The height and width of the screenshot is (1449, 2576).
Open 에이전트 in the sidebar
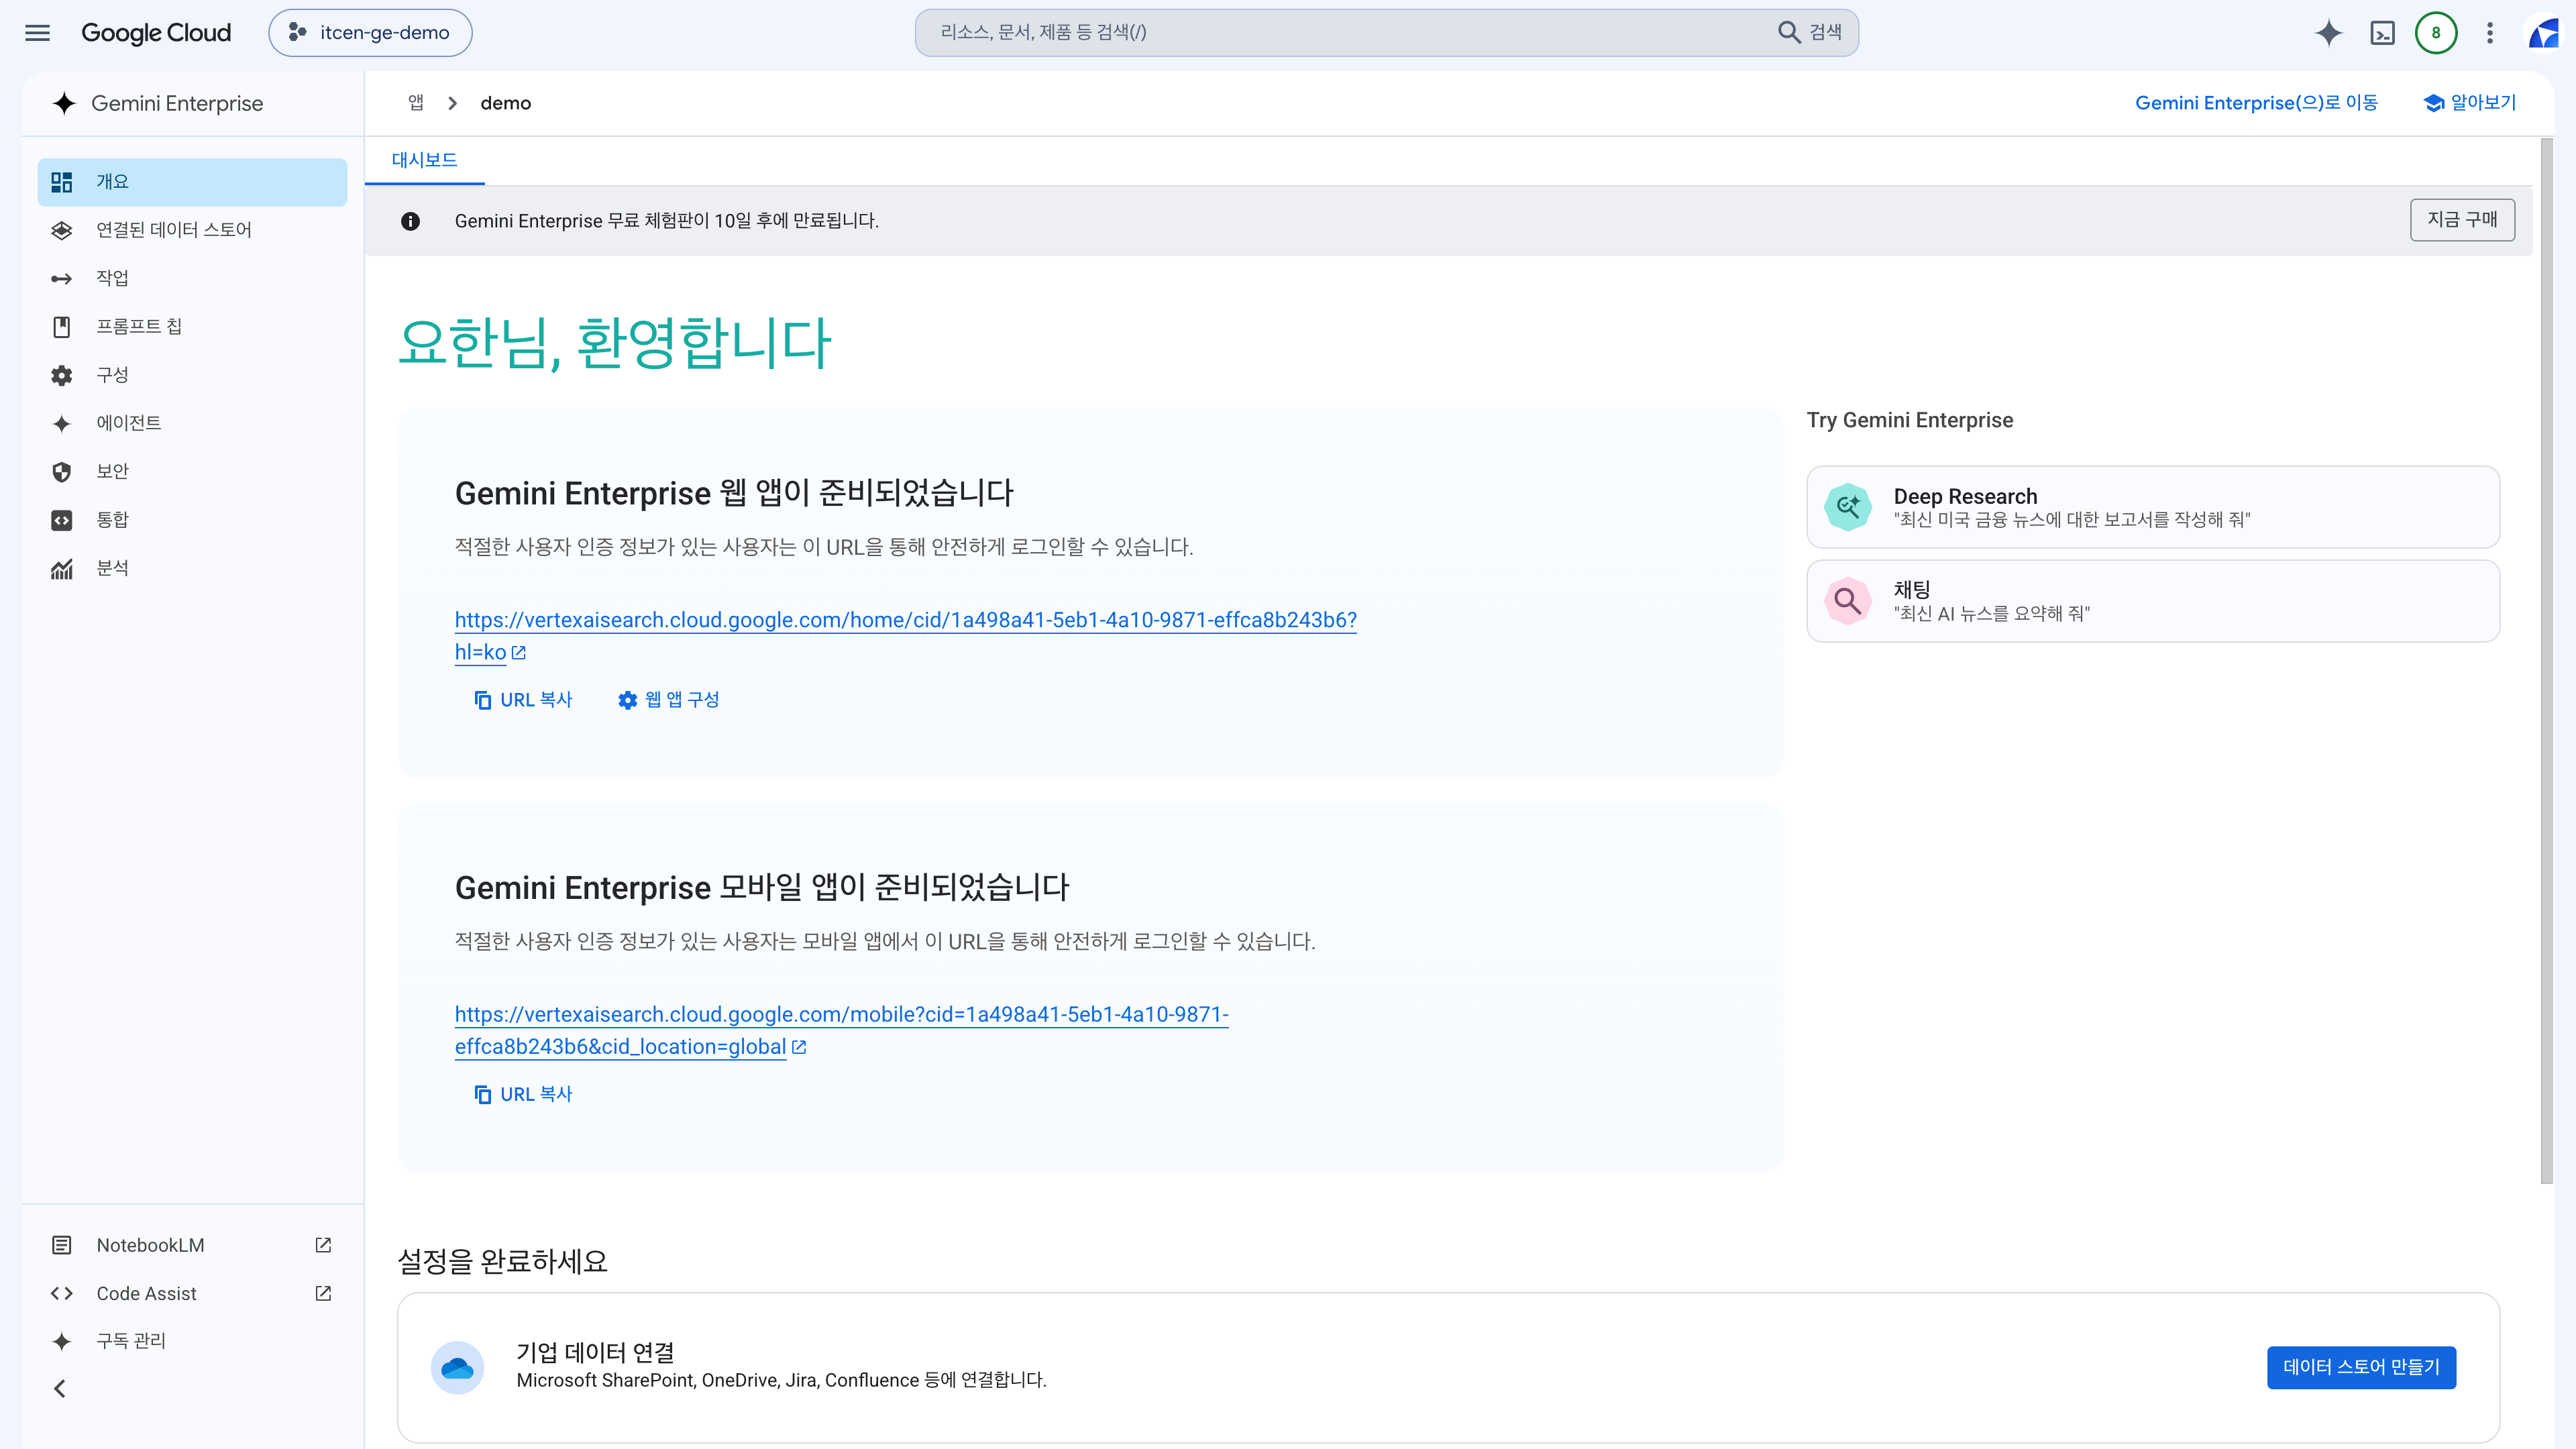(x=192, y=423)
